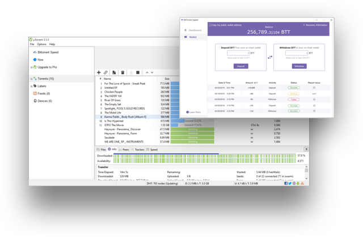
Task: Open the Options menu
Action: (x=41, y=44)
